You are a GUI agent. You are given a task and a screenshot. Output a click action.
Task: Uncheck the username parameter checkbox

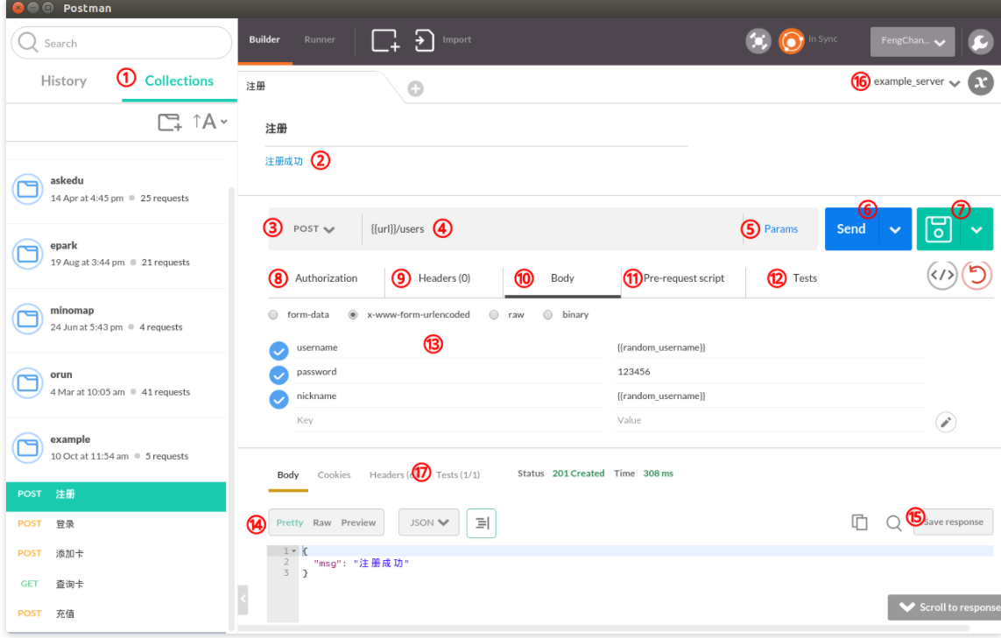[278, 350]
